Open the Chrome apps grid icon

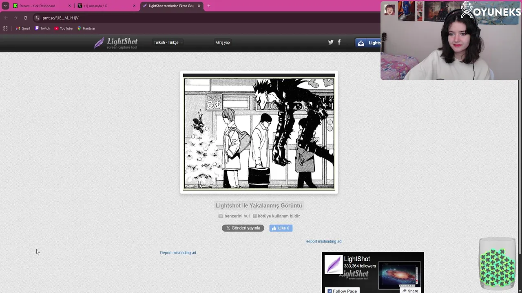coord(5,28)
